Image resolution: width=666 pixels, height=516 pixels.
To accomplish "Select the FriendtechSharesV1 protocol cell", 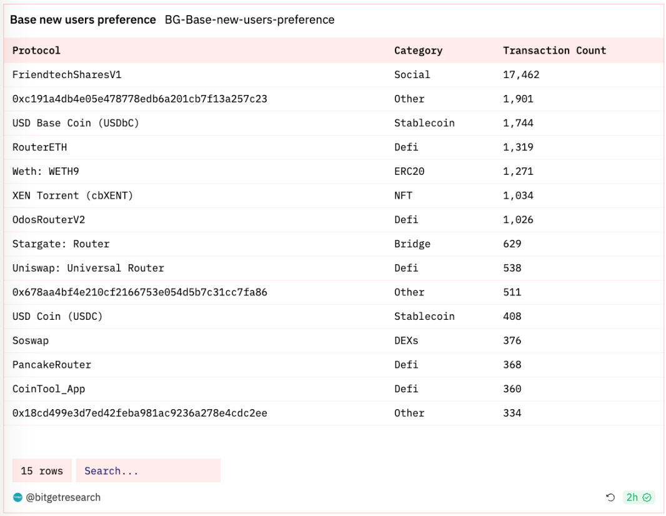I will [67, 75].
